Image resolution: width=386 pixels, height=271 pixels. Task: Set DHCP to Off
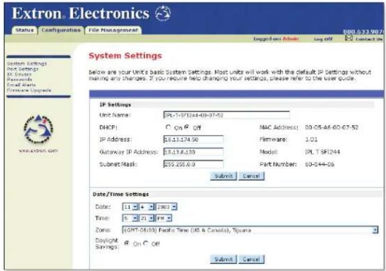187,127
